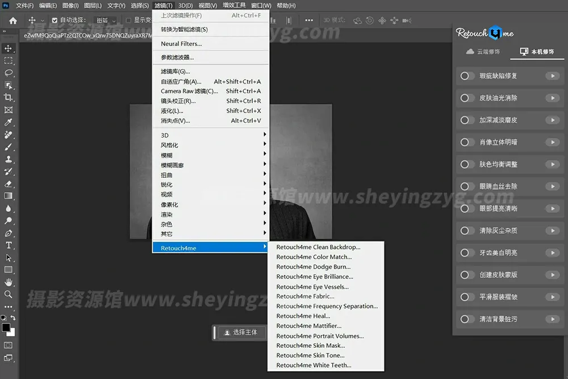Select the Eyedropper tool
The height and width of the screenshot is (379, 568).
tap(9, 122)
